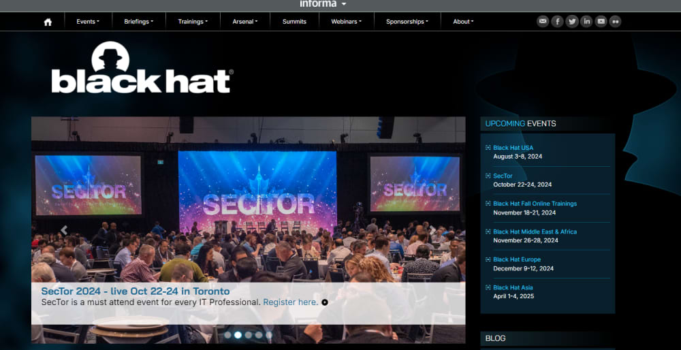The width and height of the screenshot is (681, 350).
Task: Follow the Register here link
Action: coord(291,302)
